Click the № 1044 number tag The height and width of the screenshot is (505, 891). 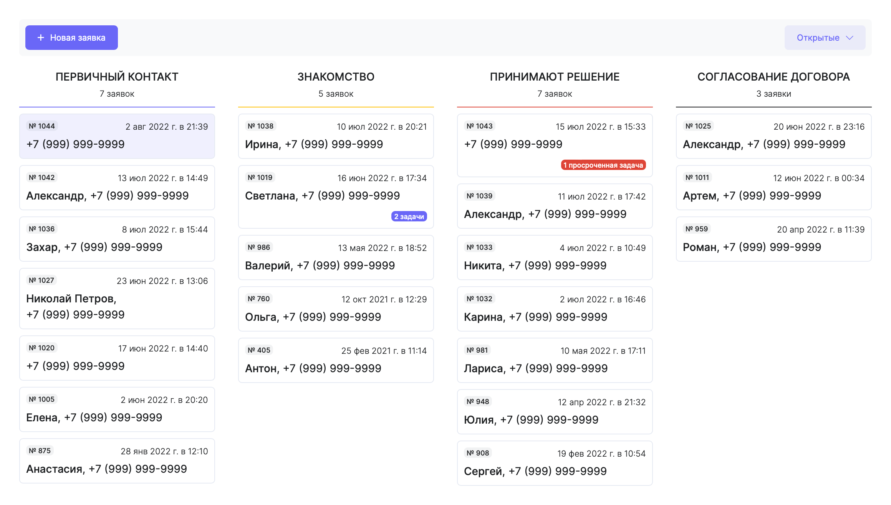pyautogui.click(x=42, y=126)
